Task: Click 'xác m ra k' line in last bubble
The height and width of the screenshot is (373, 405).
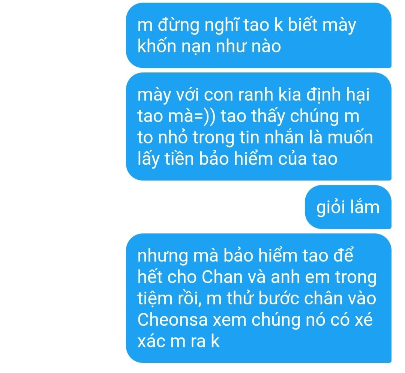Action: click(x=178, y=341)
